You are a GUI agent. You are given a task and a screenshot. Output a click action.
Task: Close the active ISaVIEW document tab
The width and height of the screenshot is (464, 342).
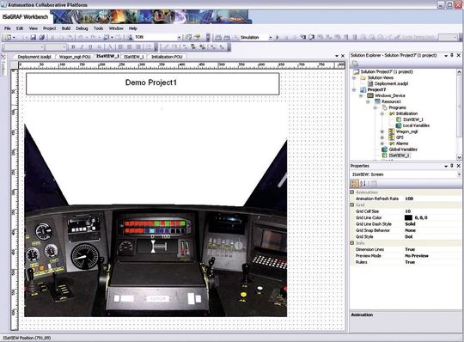click(x=343, y=56)
